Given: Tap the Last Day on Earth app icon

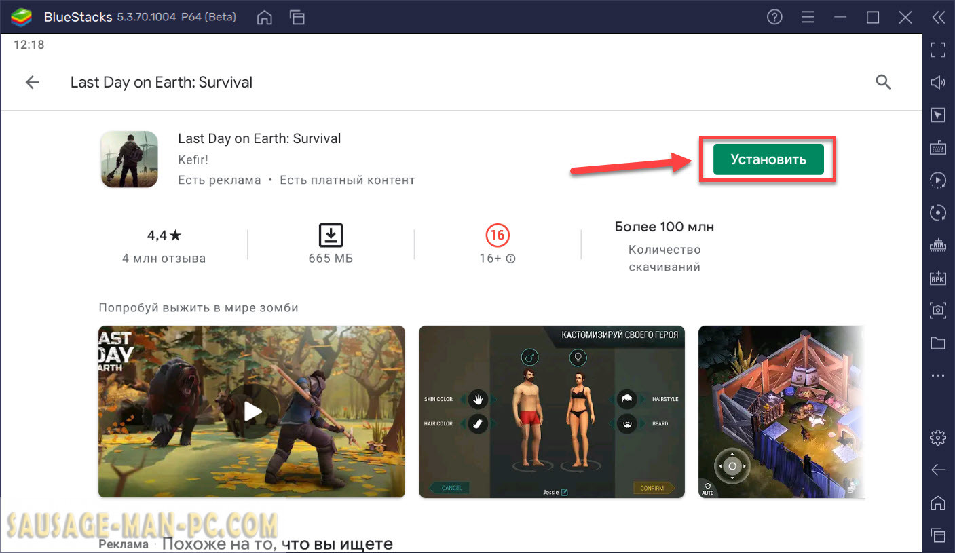Looking at the screenshot, I should (129, 159).
